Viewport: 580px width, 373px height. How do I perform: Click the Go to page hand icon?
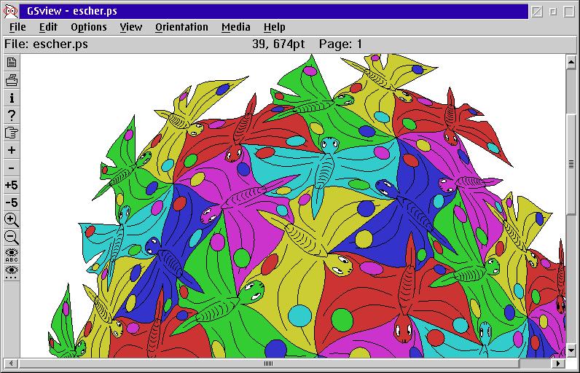pyautogui.click(x=12, y=133)
